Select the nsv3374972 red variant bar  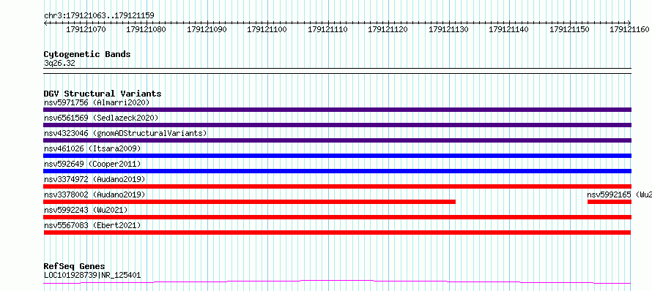[337, 186]
